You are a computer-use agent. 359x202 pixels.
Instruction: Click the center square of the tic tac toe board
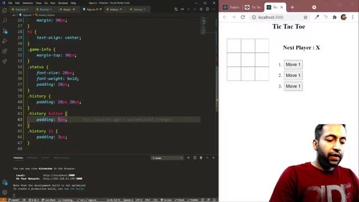(x=248, y=60)
